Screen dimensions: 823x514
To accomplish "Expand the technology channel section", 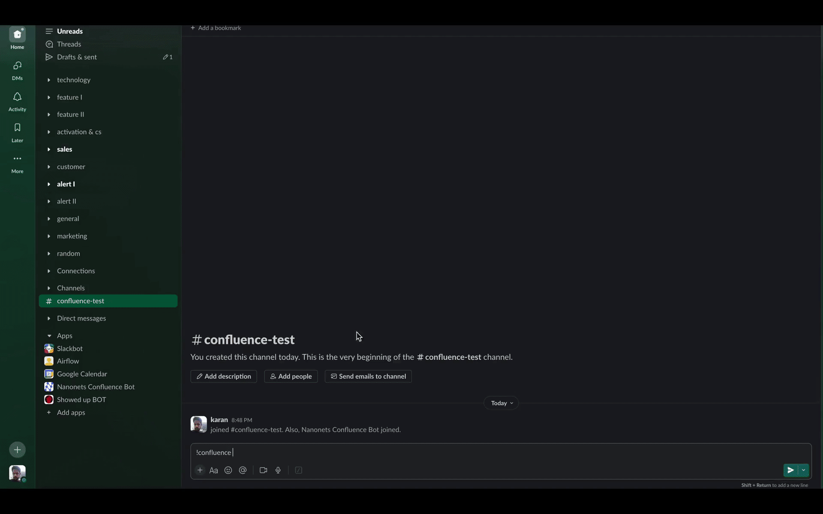I will pyautogui.click(x=49, y=80).
